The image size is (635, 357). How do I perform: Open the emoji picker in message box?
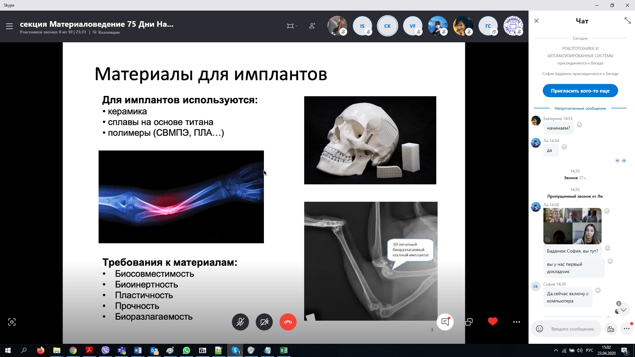(x=539, y=329)
